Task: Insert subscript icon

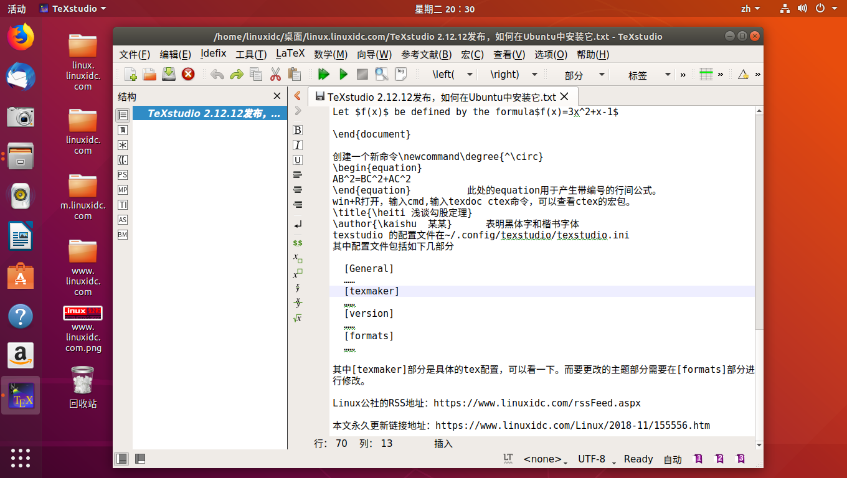Action: 298,258
